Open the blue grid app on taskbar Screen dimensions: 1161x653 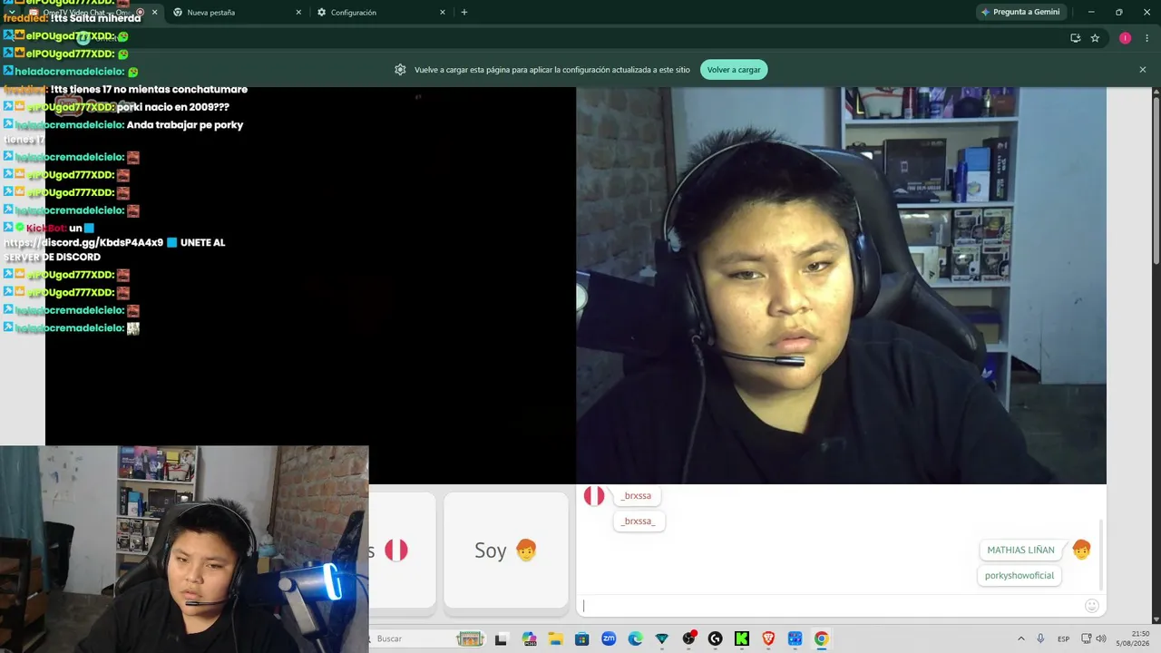[x=795, y=639]
